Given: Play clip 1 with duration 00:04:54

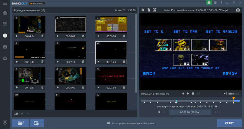Looking at the screenshot, I should (17, 36).
